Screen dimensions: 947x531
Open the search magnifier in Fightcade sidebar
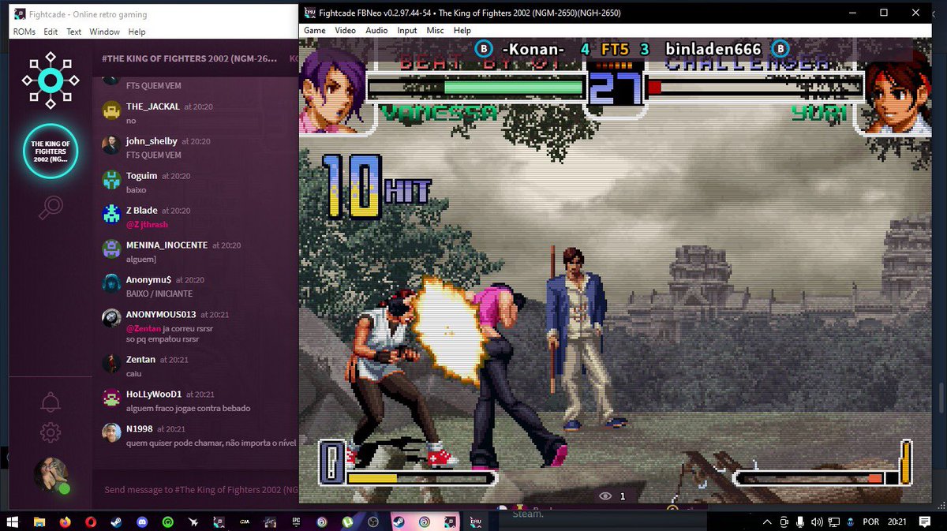[x=51, y=208]
